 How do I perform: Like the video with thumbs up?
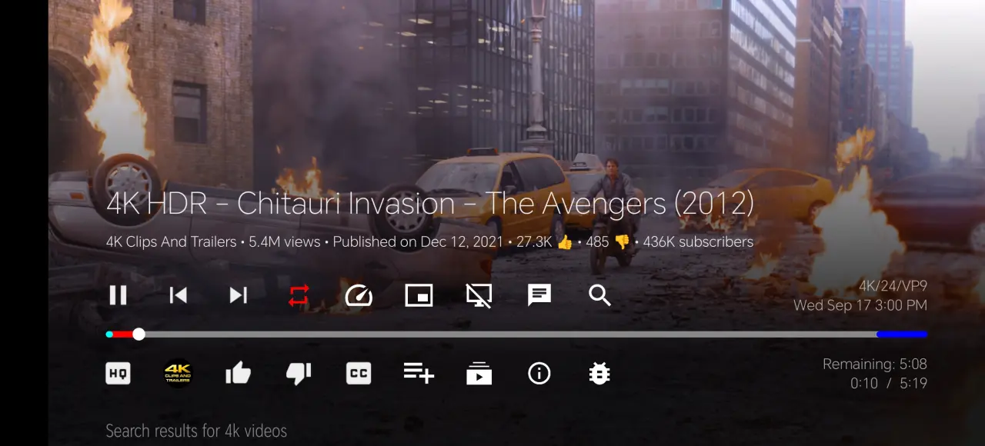coord(239,374)
